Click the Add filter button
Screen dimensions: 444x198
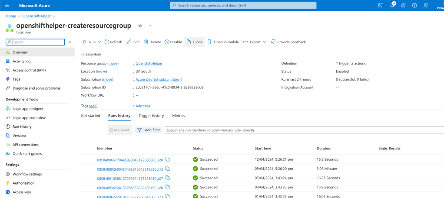pyautogui.click(x=149, y=130)
